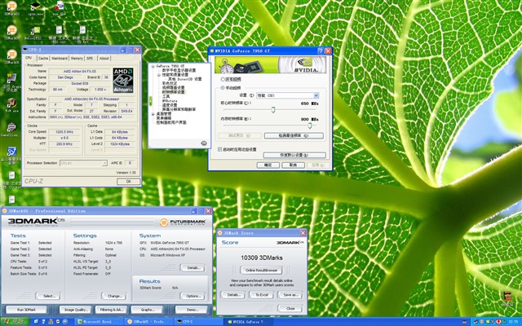This screenshot has height=326, width=522.
Task: Collapse the performance and quality settings tree node
Action: [x=159, y=75]
